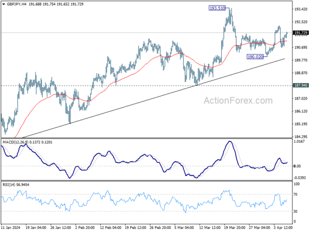Screen dimensions: 310x232
Task: Select the 193.510 price high label
Action: [x=217, y=8]
